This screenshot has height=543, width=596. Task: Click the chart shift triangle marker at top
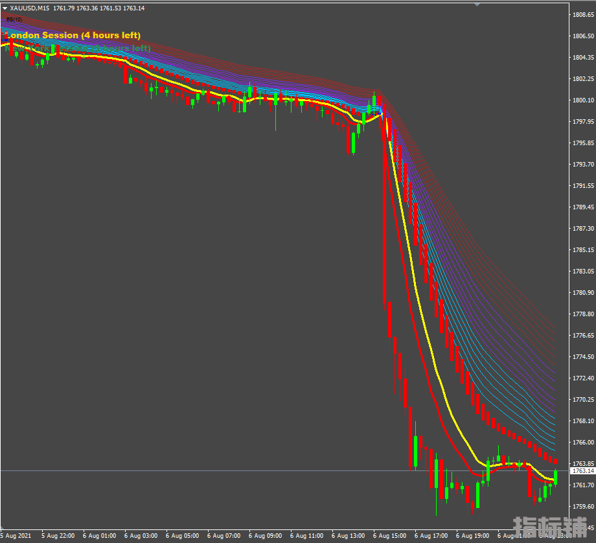(477, 5)
